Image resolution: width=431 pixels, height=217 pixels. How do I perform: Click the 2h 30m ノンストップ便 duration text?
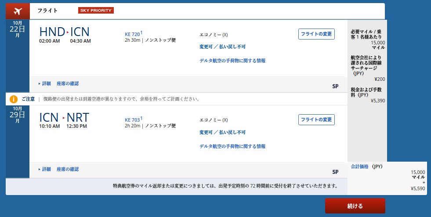click(150, 40)
